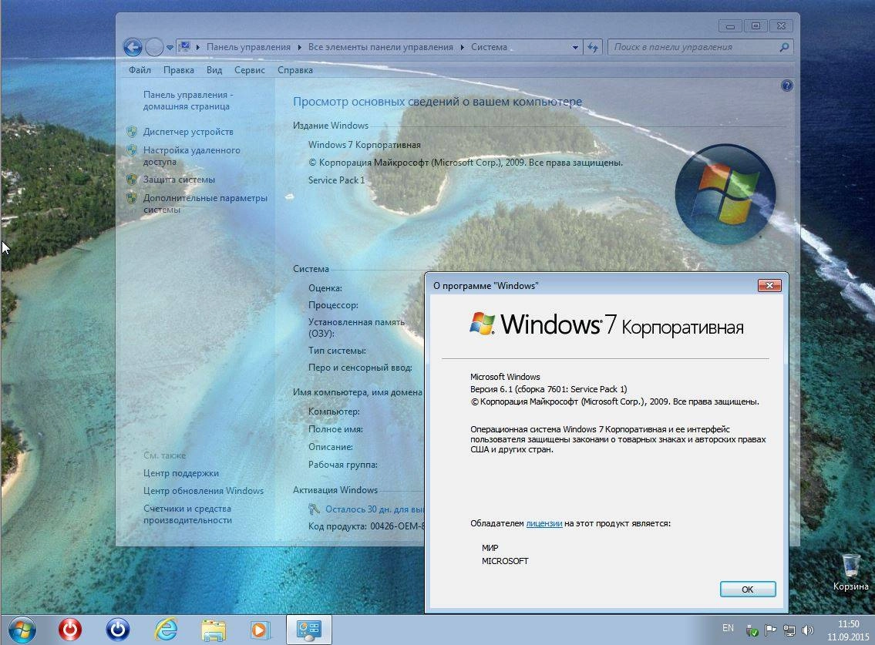Open Центр поддержки link
Image resolution: width=875 pixels, height=645 pixels.
pyautogui.click(x=181, y=473)
